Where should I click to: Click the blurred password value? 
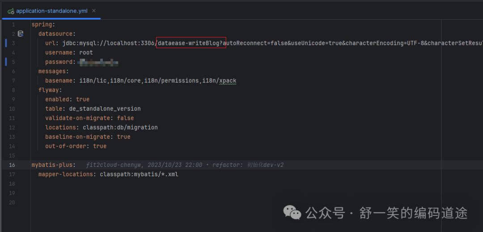[x=97, y=62]
